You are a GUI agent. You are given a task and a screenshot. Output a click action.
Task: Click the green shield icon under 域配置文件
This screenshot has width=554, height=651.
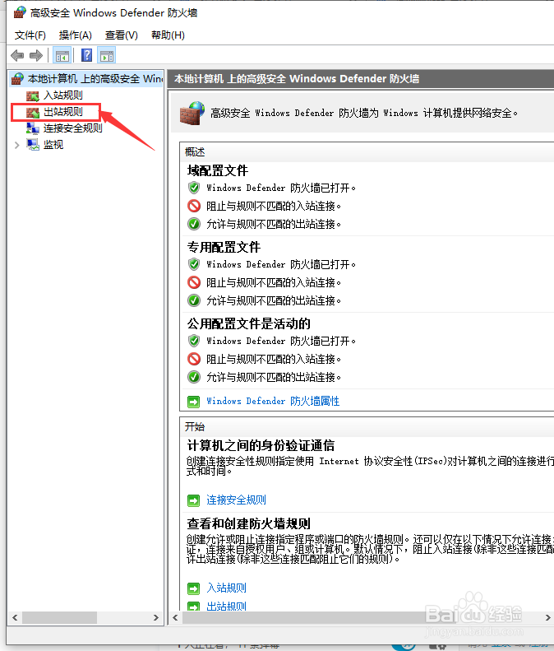(194, 188)
